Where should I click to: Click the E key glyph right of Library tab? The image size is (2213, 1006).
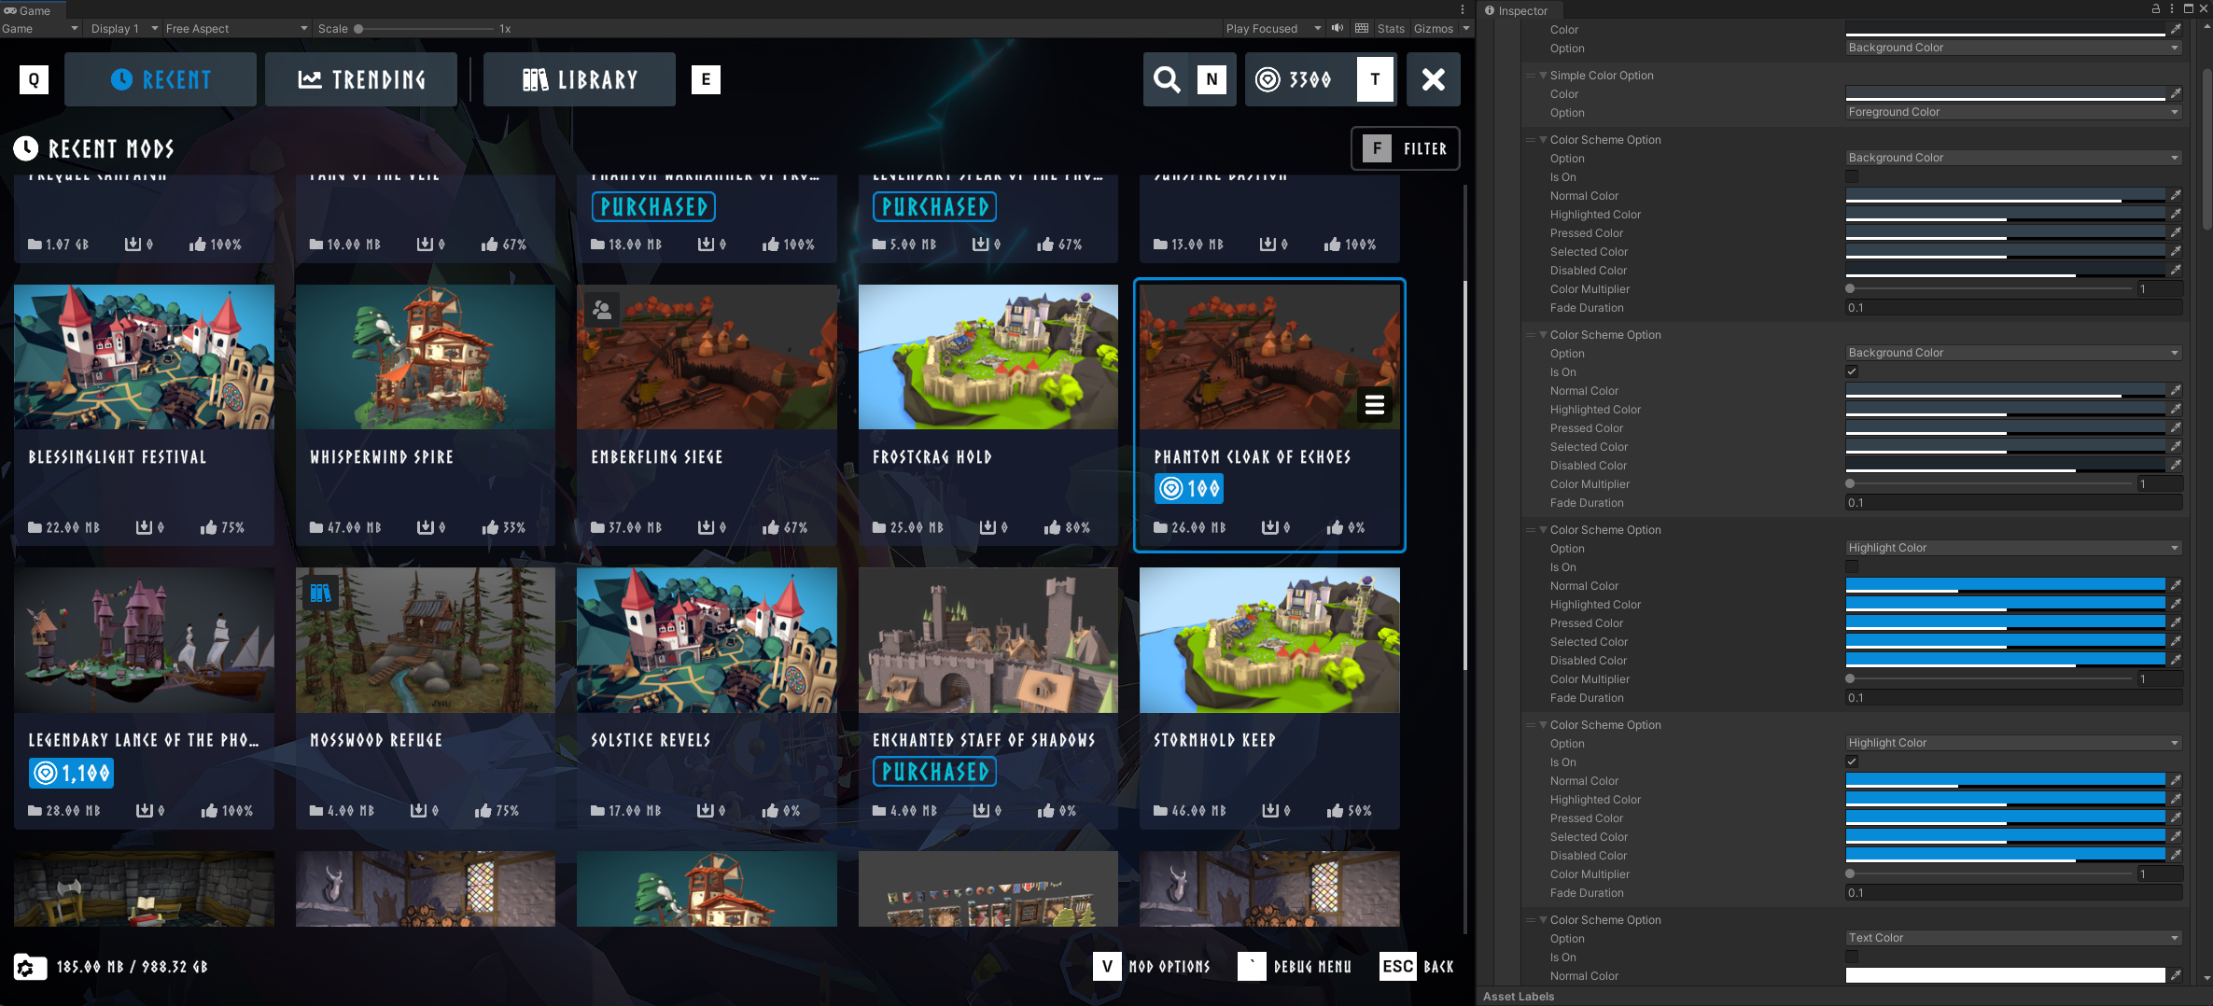[706, 79]
